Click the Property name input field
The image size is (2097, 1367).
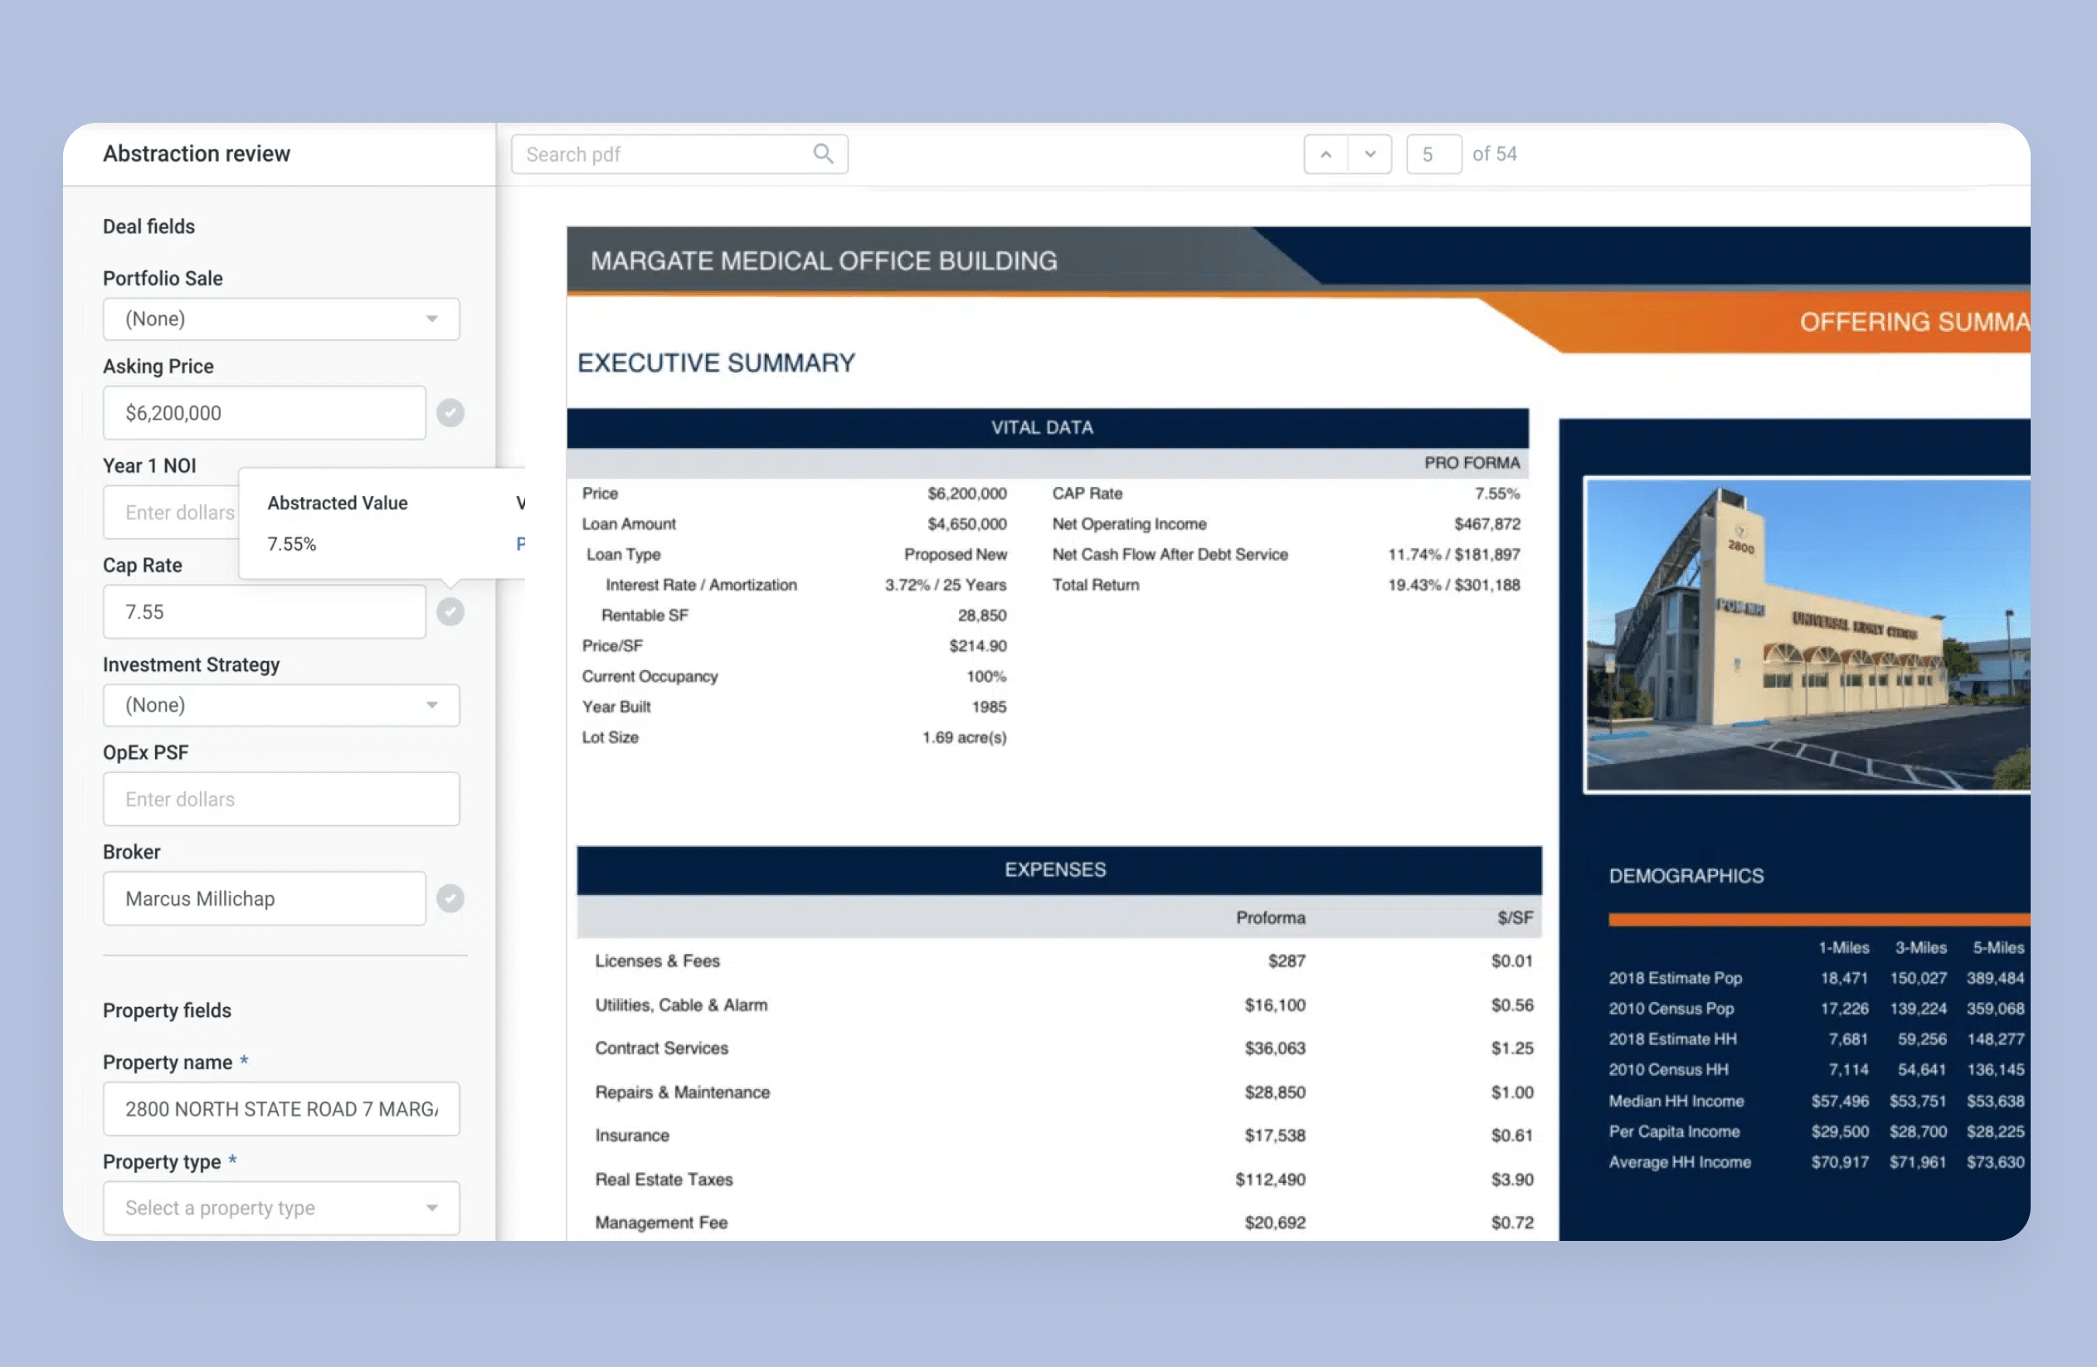pyautogui.click(x=281, y=1109)
